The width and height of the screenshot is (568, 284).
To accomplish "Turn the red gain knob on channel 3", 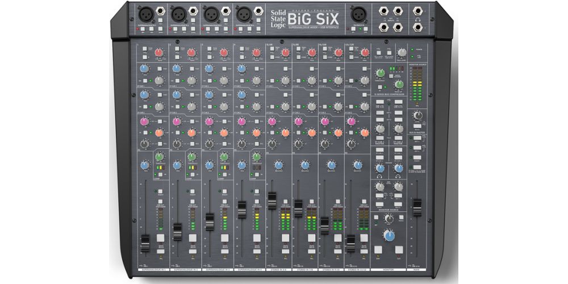I will 223,53.
